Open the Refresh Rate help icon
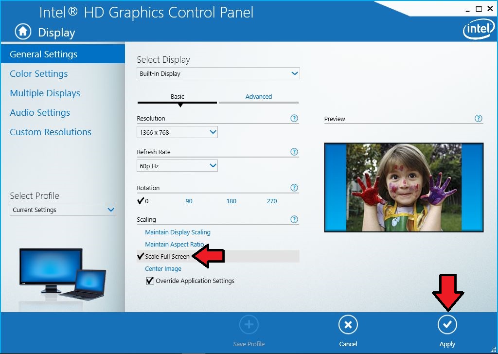Image resolution: width=498 pixels, height=354 pixels. point(294,152)
